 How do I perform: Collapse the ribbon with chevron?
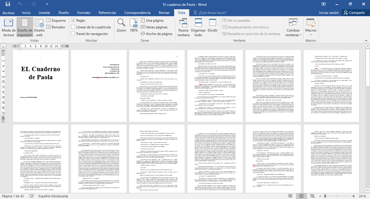(366, 41)
